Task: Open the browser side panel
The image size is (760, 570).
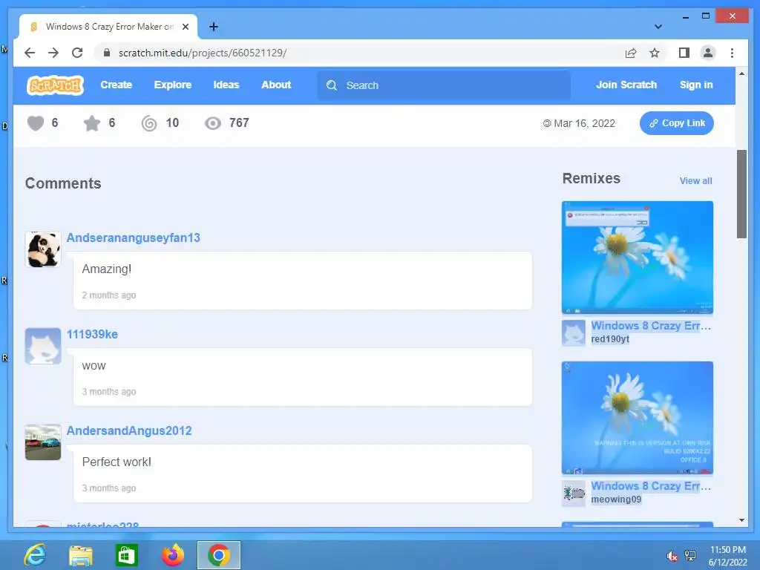Action: 684,53
